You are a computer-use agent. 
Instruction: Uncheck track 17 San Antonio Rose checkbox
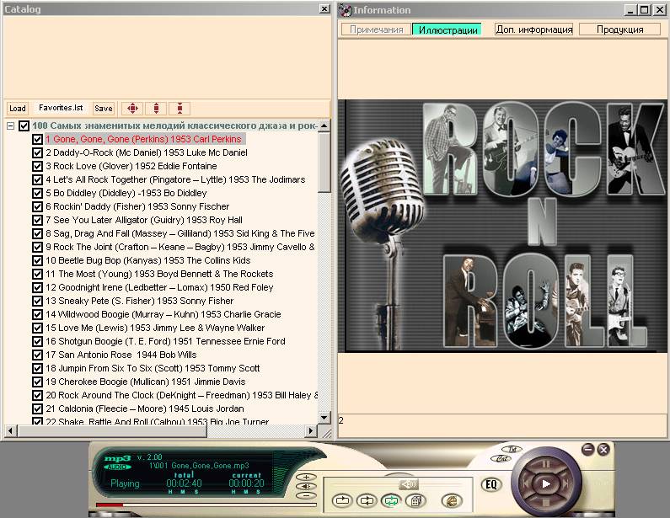click(x=37, y=355)
